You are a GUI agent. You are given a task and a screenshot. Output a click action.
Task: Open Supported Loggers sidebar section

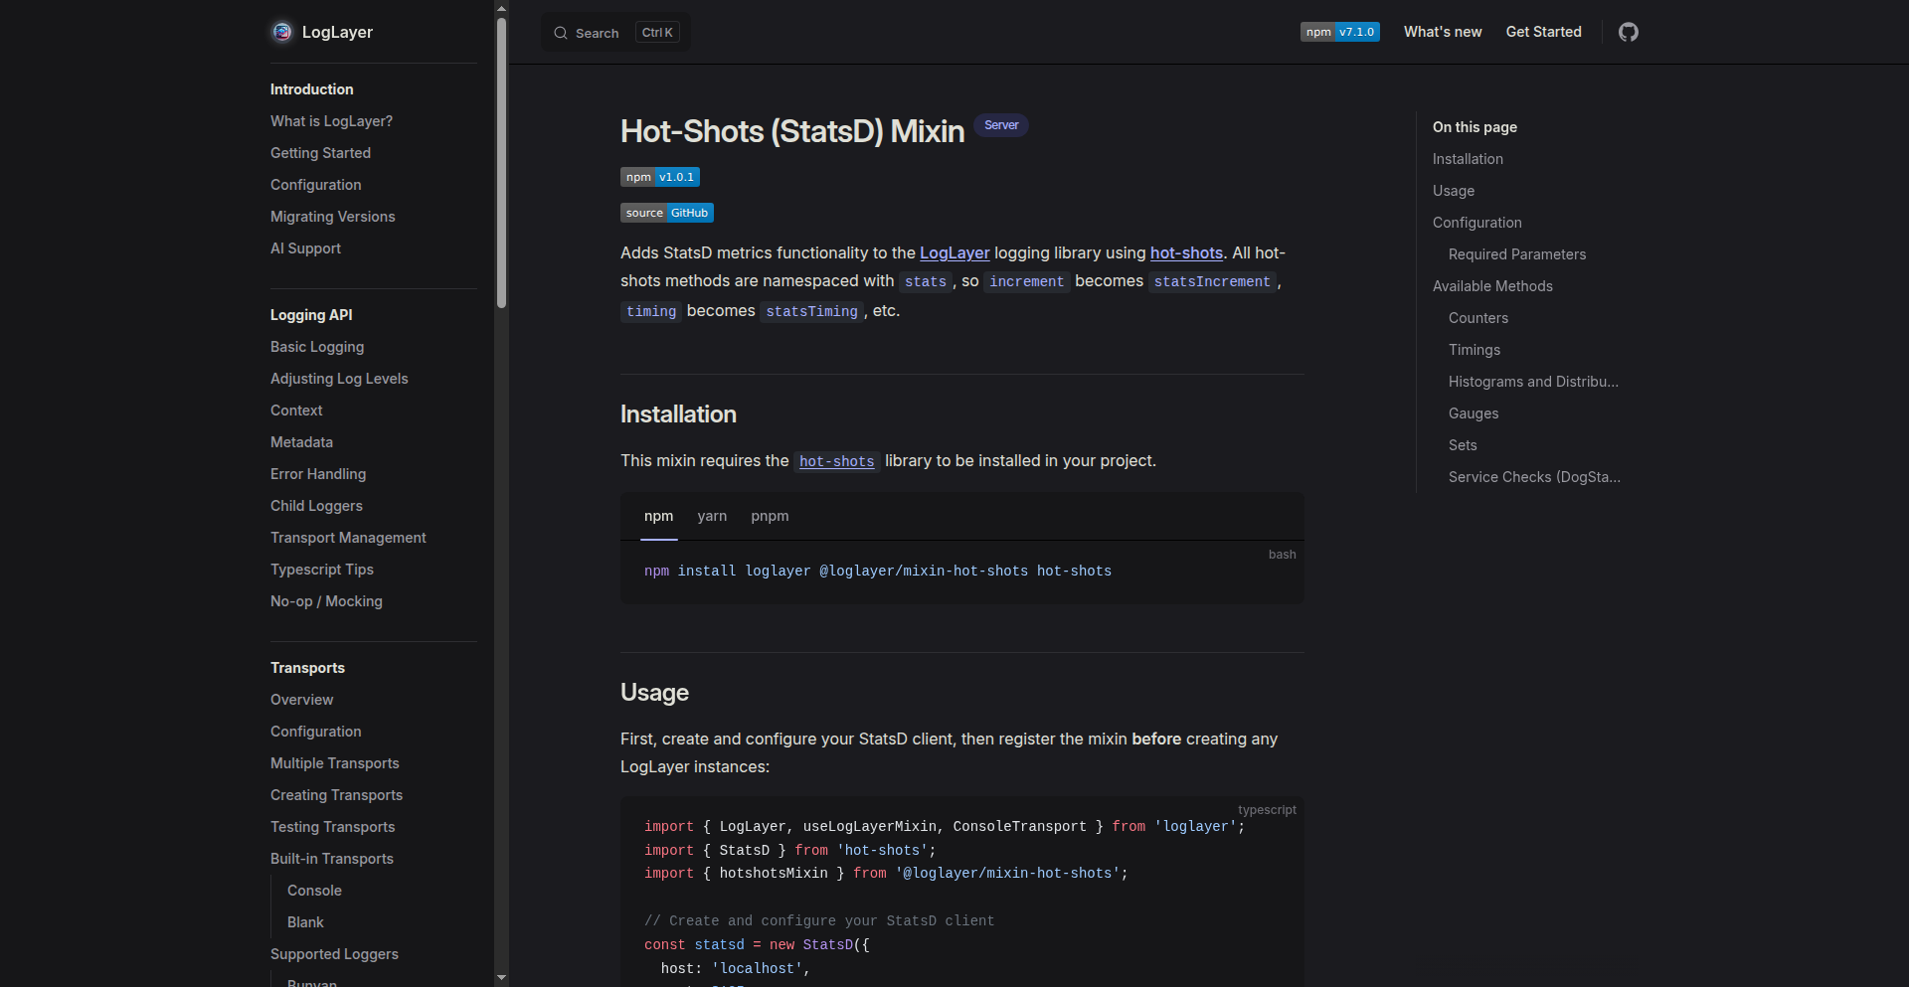(334, 954)
